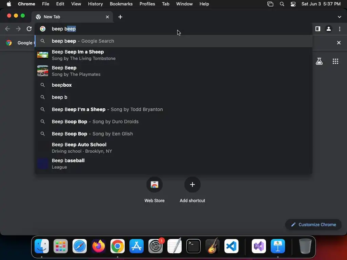The height and width of the screenshot is (260, 347).
Task: Click the date and time in menu bar
Action: (321, 4)
